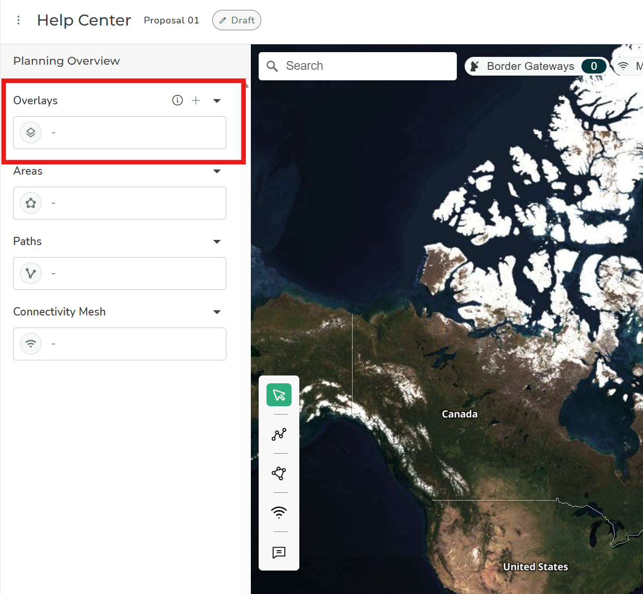Collapse the Overlays section

point(217,101)
